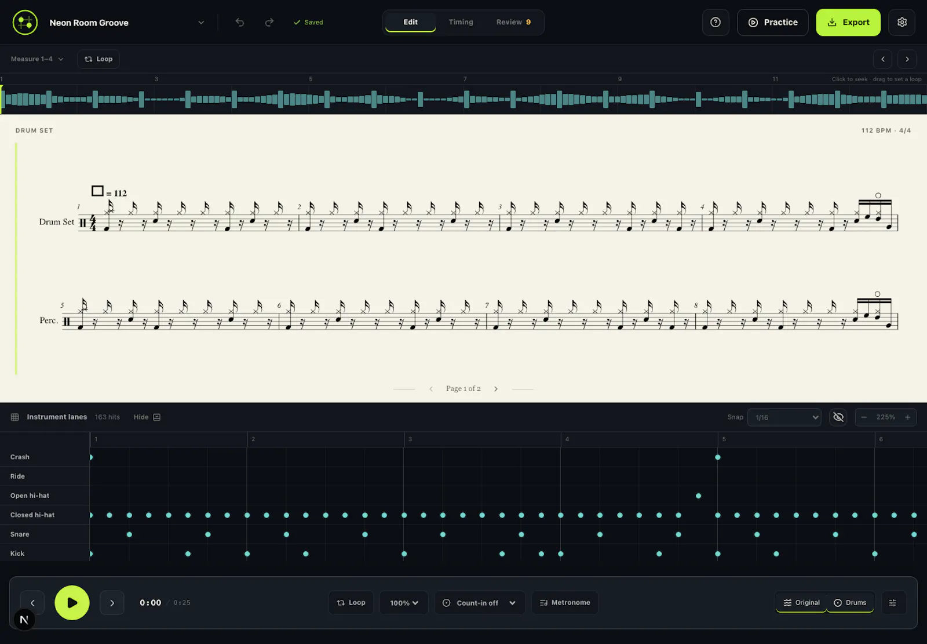Viewport: 927px width, 644px height.
Task: Click the Crash hit at measure 5
Action: [x=718, y=457]
